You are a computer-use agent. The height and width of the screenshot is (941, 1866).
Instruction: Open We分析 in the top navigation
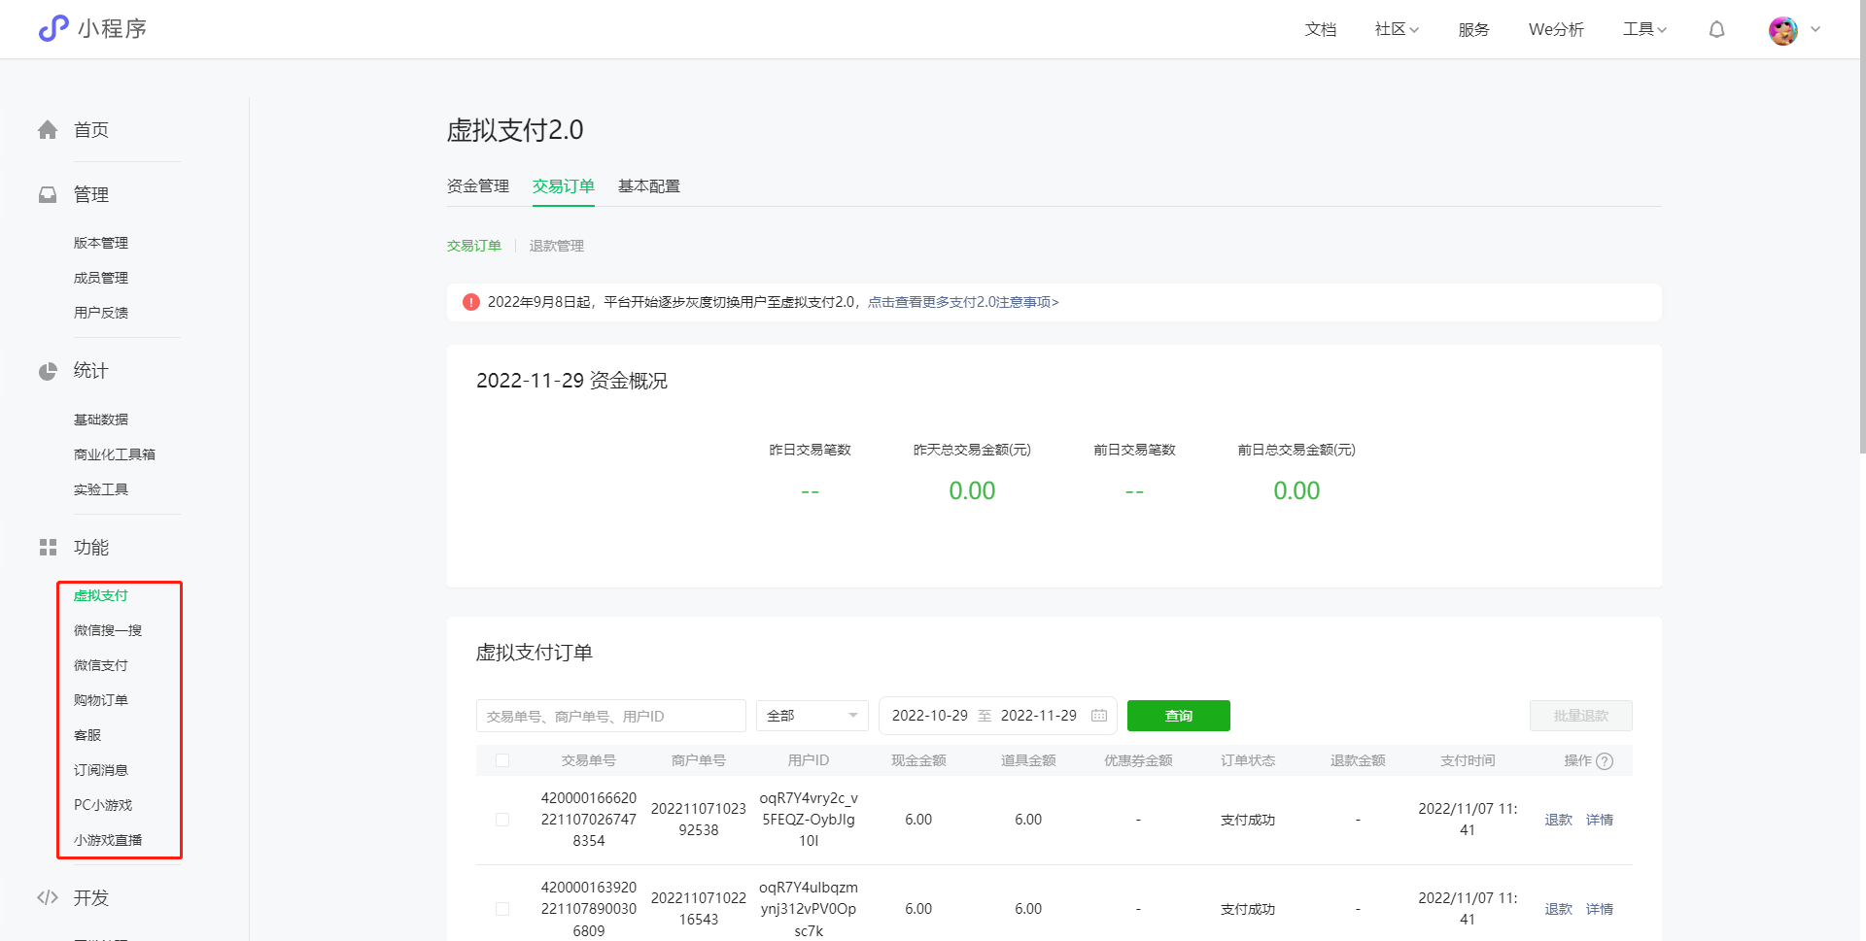(x=1556, y=29)
